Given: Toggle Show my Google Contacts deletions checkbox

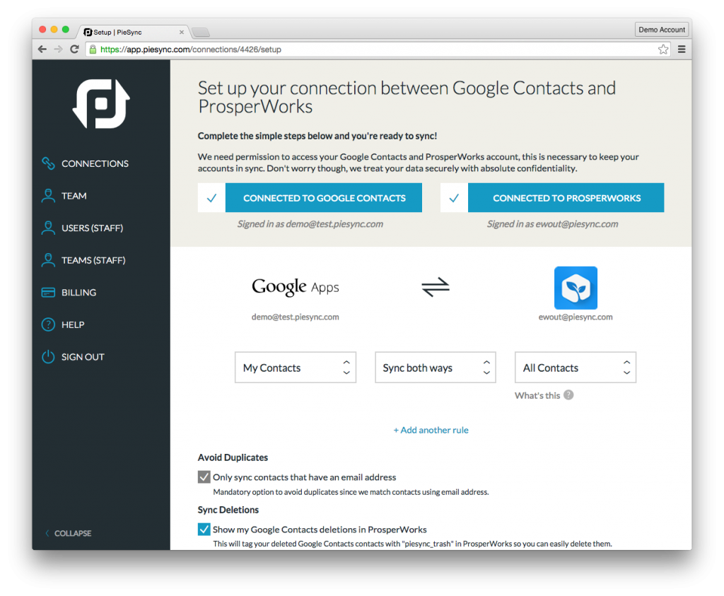Looking at the screenshot, I should [x=204, y=529].
